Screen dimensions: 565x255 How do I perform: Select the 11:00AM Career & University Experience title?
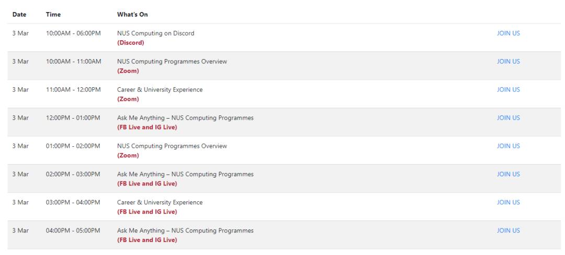click(x=160, y=90)
